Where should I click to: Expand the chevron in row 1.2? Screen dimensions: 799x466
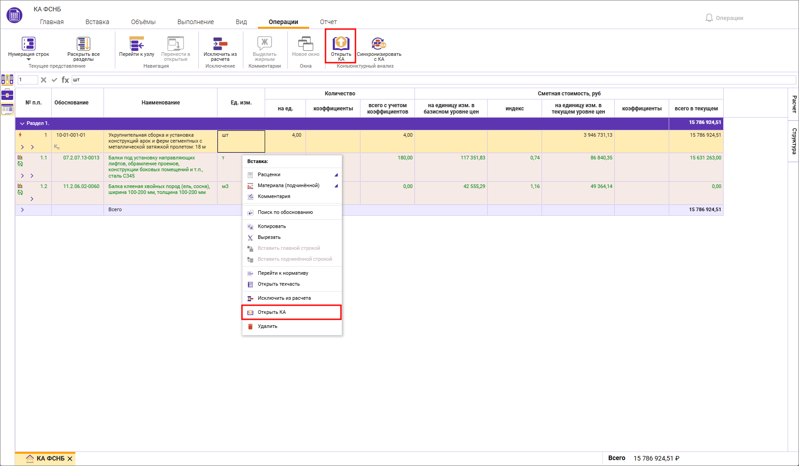click(32, 199)
